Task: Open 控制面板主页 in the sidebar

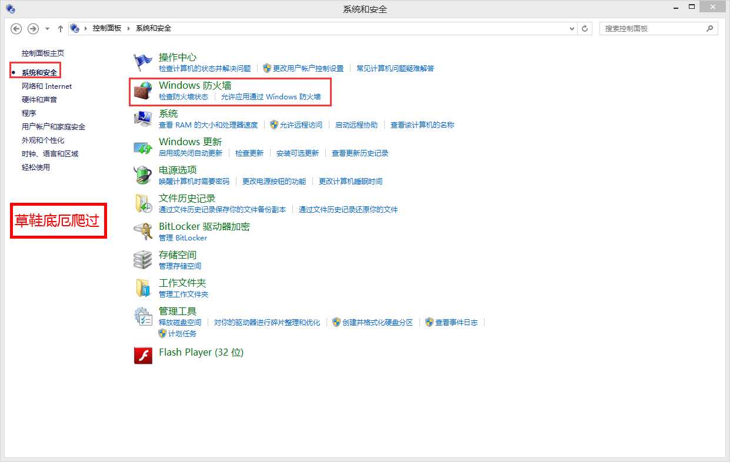Action: click(43, 53)
